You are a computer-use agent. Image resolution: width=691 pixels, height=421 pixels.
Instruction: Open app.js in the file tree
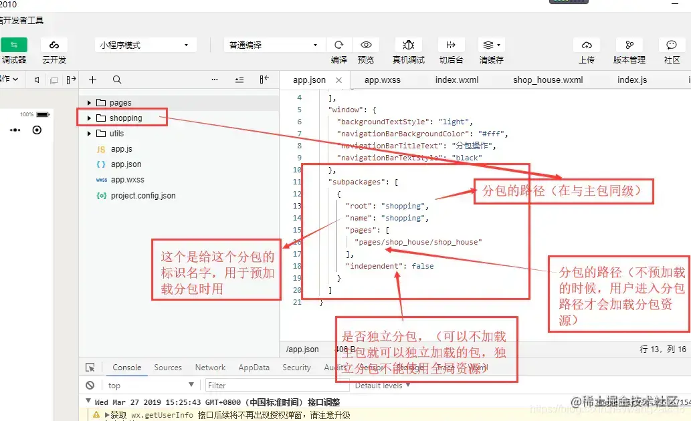[121, 149]
